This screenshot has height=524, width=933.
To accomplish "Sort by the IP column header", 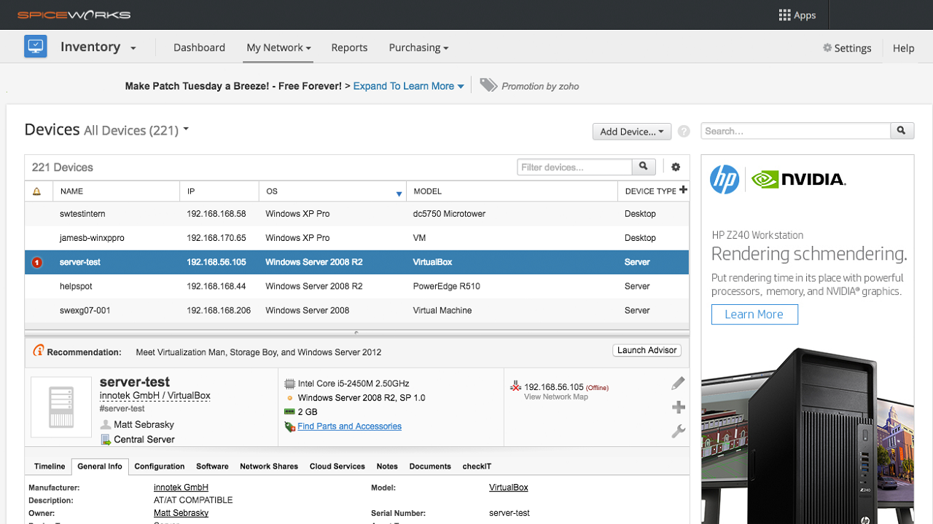I will (x=219, y=191).
